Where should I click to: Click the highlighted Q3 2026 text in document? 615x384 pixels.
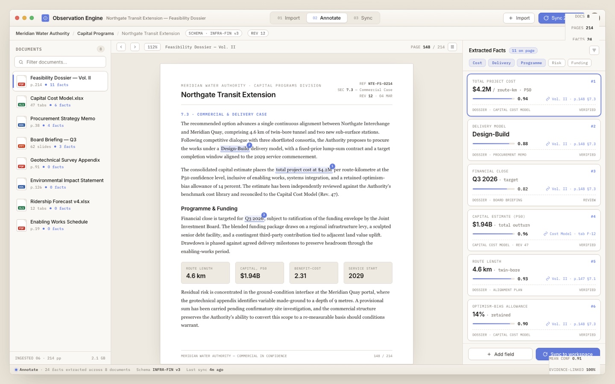[254, 218]
